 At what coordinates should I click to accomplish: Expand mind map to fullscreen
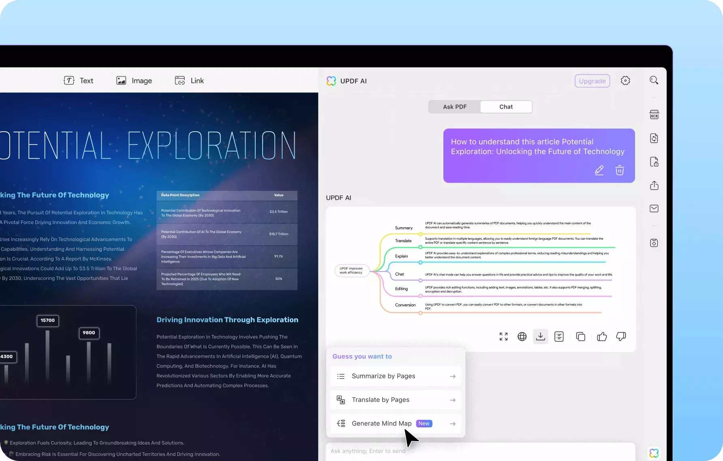503,337
